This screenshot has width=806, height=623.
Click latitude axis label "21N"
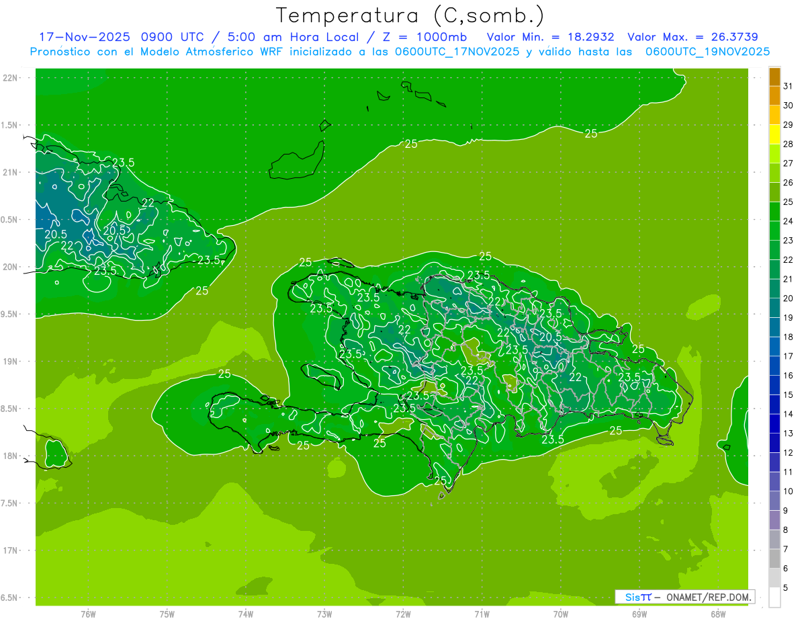[10, 172]
